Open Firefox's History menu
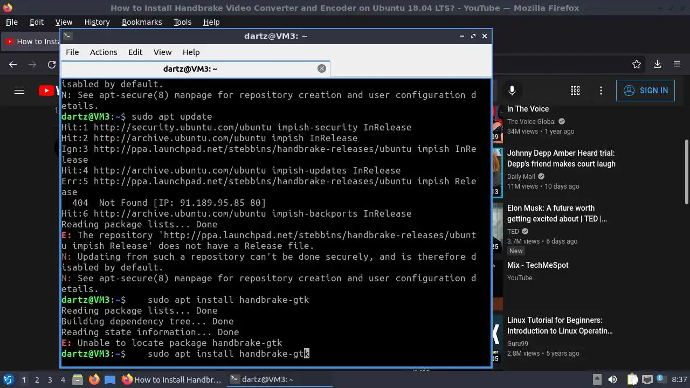Viewport: 690px width, 388px height. pyautogui.click(x=97, y=22)
